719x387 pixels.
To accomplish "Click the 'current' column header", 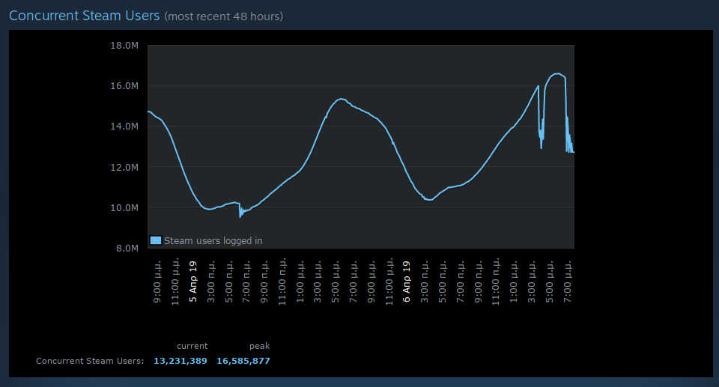I will [192, 346].
